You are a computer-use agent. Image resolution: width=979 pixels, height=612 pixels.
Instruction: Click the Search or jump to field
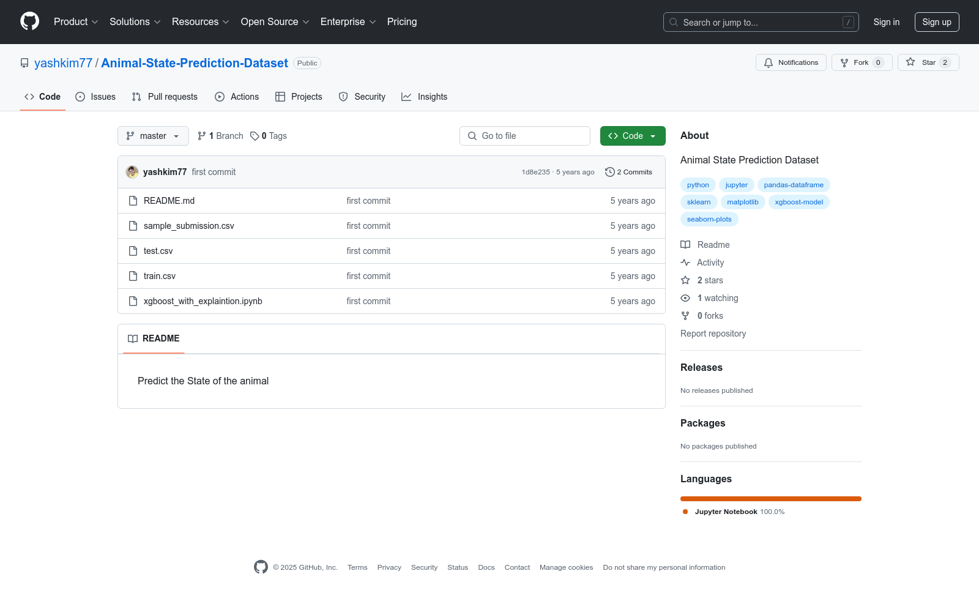tap(761, 22)
